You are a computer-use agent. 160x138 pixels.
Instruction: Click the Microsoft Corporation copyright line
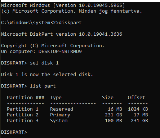(71, 11)
